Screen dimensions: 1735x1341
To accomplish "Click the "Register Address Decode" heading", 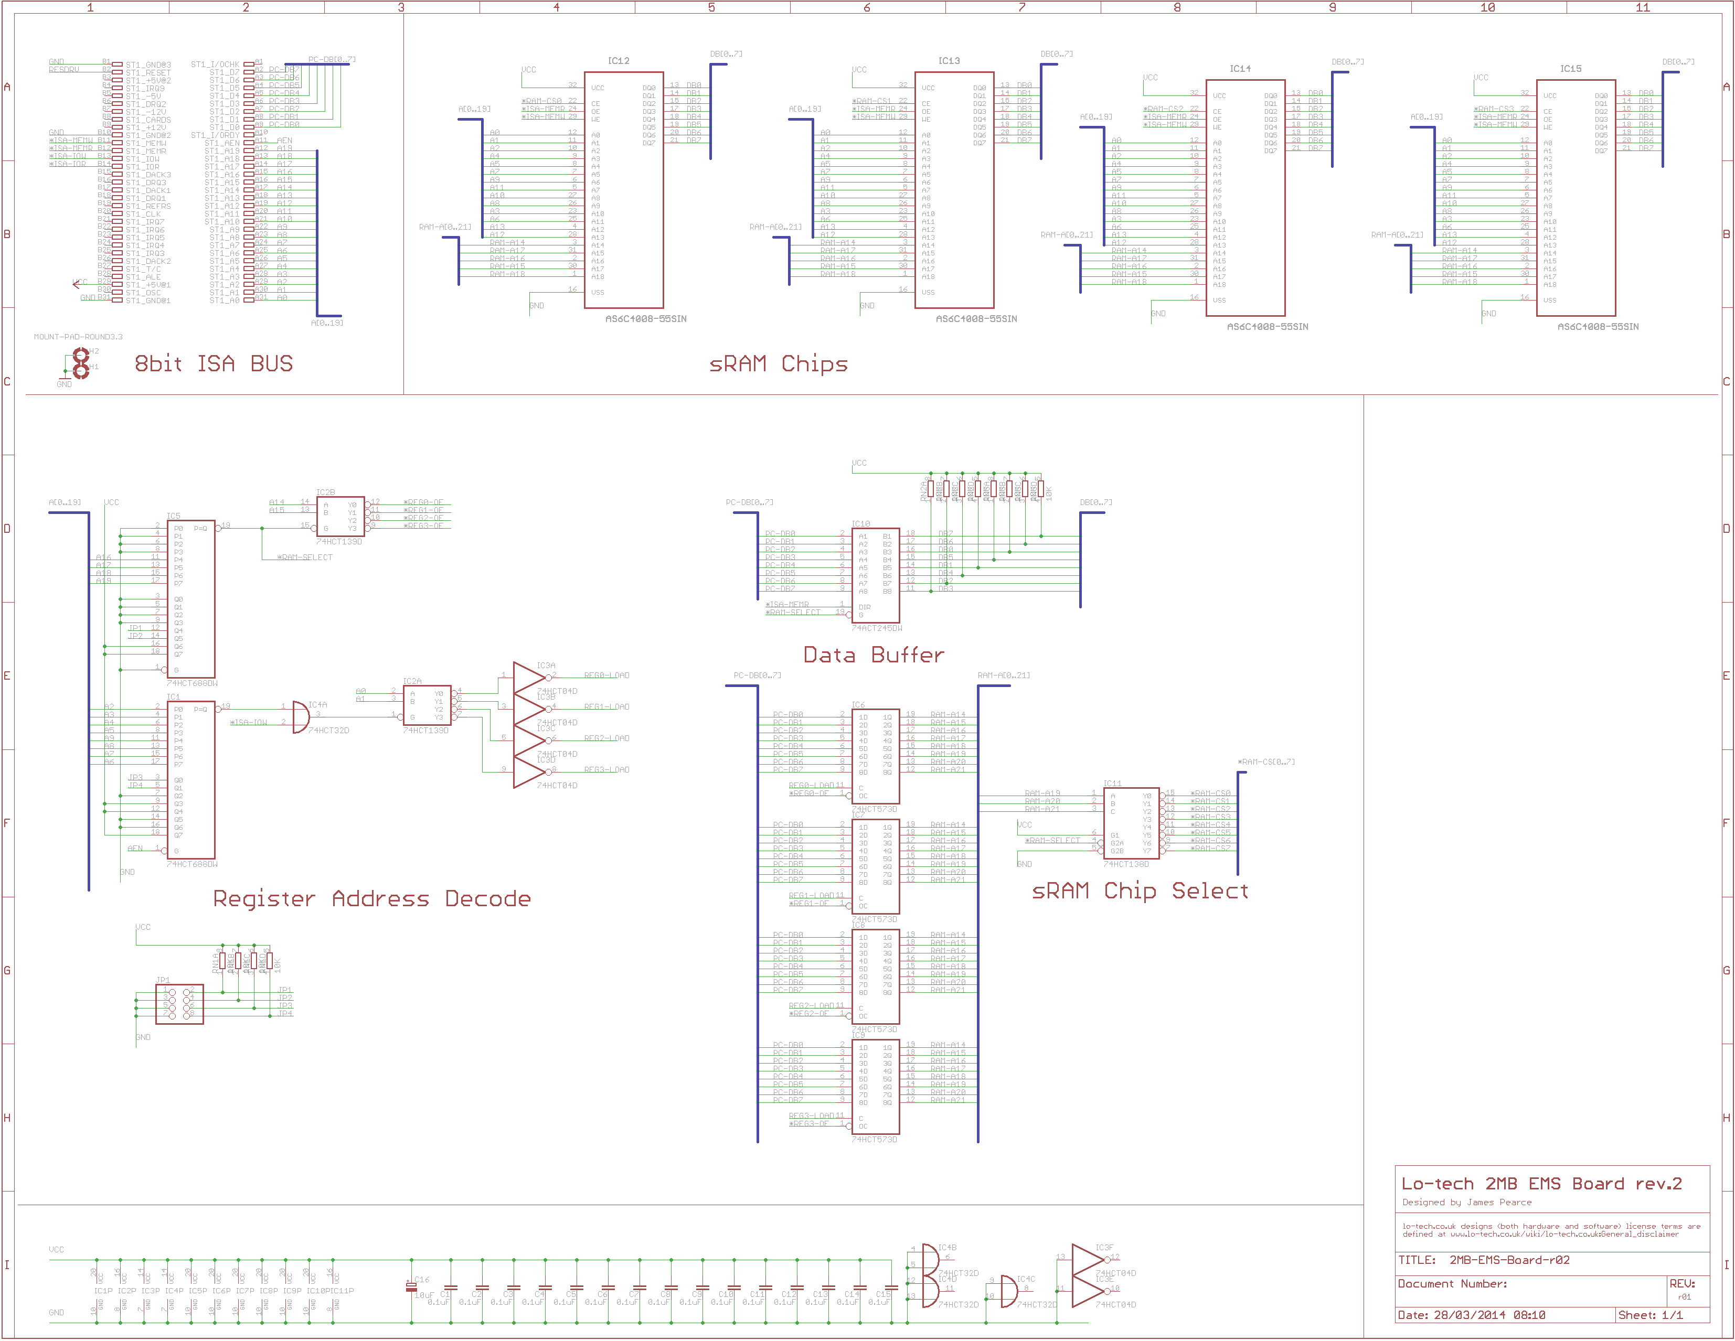I will [x=372, y=899].
